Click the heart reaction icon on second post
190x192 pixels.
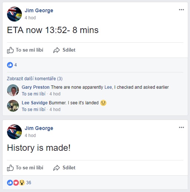[x=16, y=183]
